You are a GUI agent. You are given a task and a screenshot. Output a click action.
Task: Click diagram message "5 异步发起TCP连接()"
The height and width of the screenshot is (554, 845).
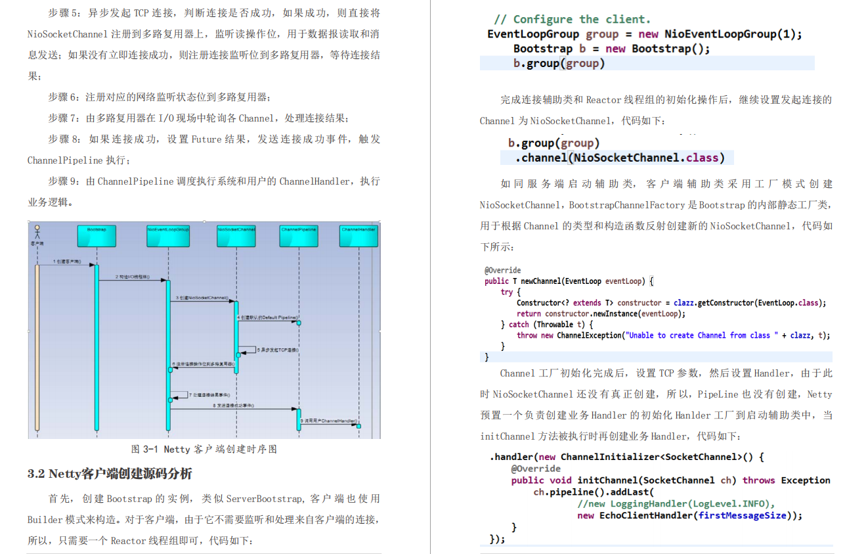[276, 350]
